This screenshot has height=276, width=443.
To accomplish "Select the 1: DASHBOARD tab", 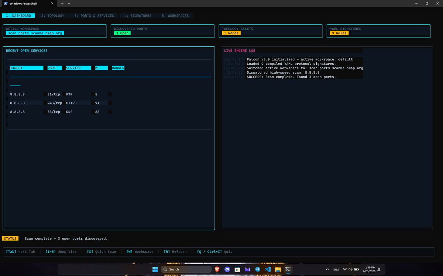I will click(18, 16).
